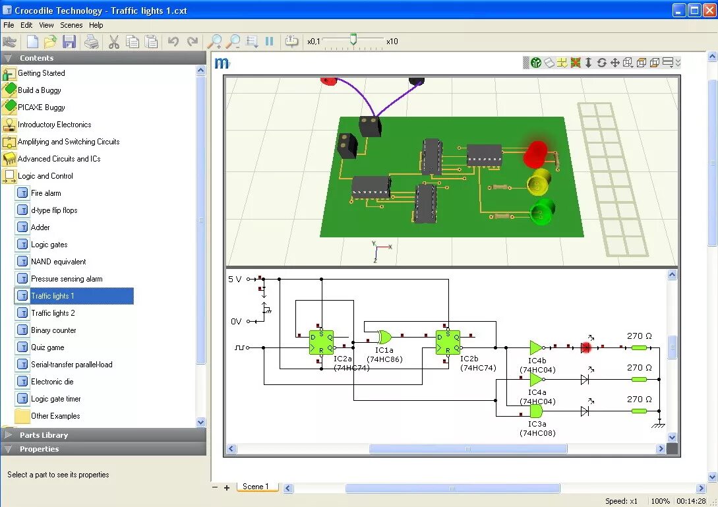Expand the Parts Library panel
This screenshot has width=718, height=507.
tap(44, 435)
